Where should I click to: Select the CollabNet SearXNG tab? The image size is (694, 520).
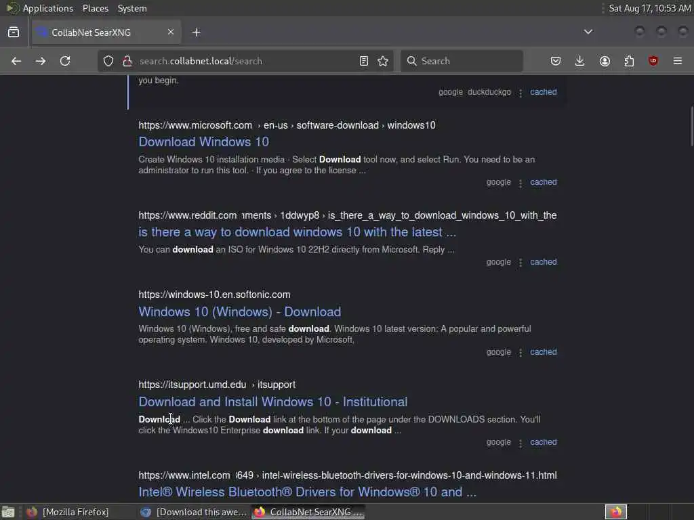coord(105,32)
